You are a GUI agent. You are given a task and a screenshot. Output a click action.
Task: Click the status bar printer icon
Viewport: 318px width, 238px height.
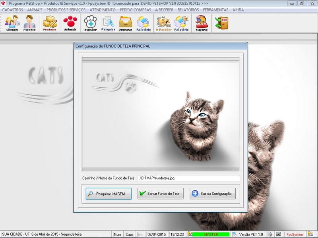click(270, 234)
